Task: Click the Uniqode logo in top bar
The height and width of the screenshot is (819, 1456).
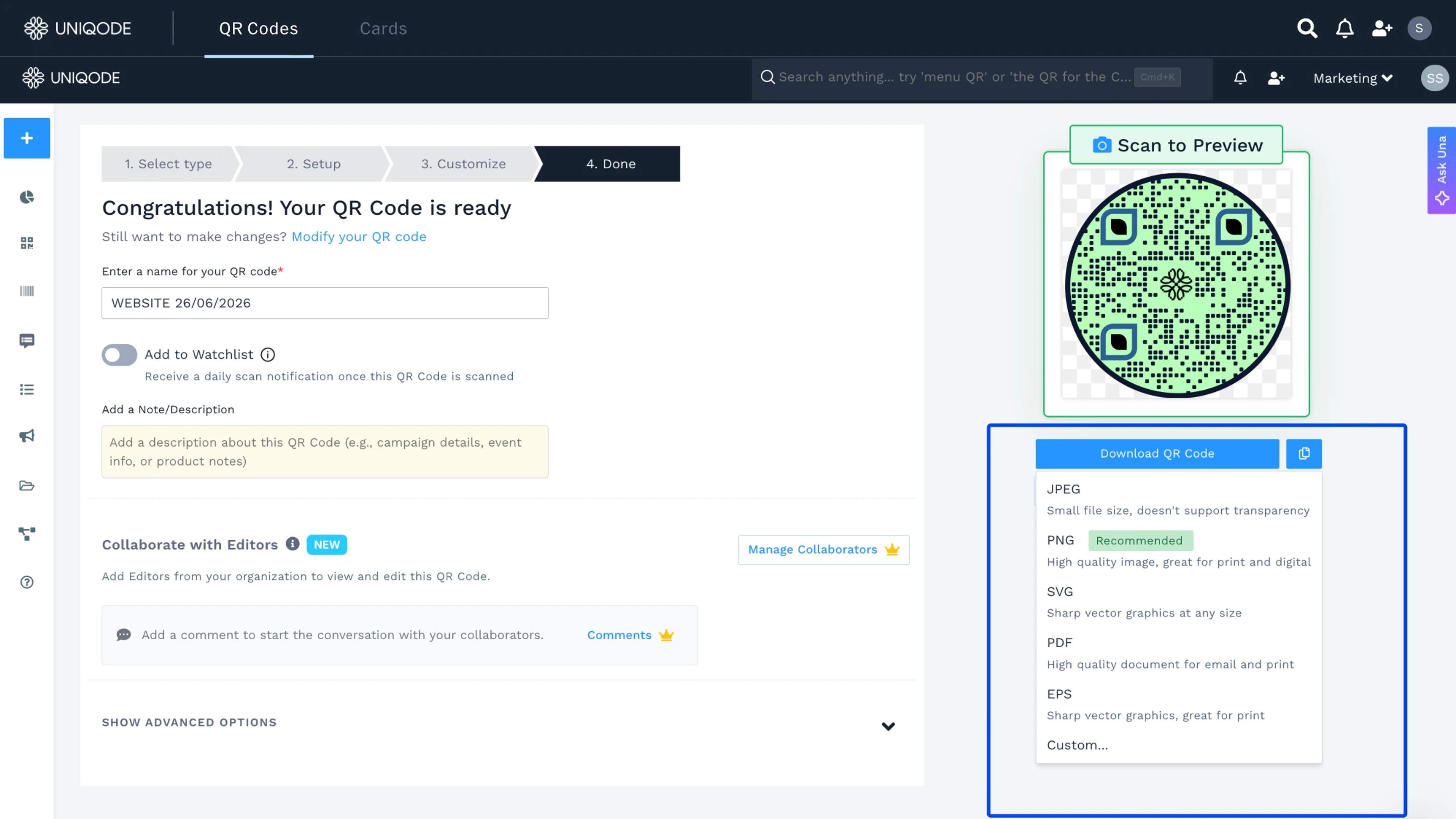Action: (77, 28)
